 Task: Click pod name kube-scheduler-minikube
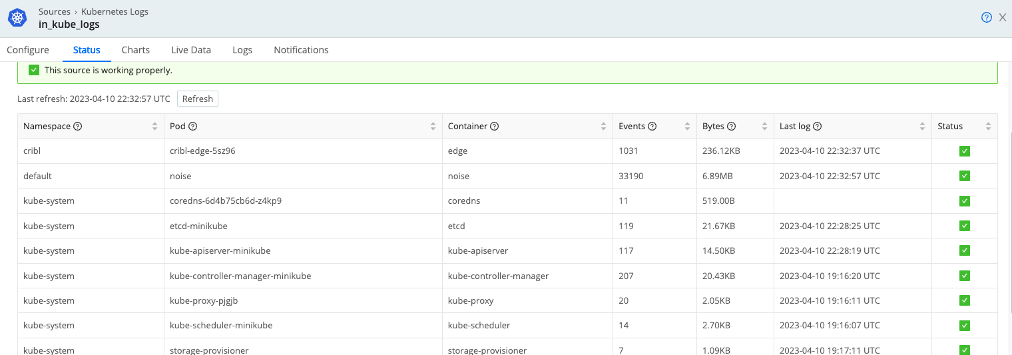click(221, 325)
